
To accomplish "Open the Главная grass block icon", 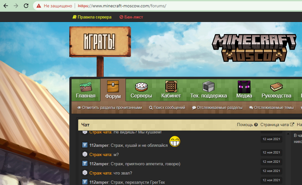I will point(86,87).
